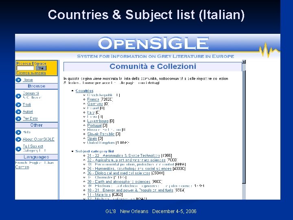Open 02 - Agriculture, plant and veterinary sciences

126,160
